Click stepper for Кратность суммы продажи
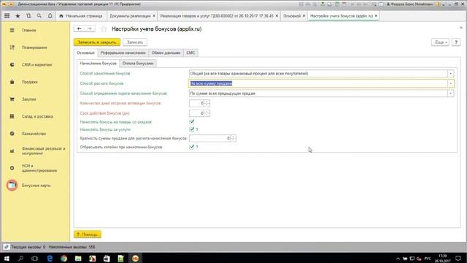467x263 pixels. 233,138
